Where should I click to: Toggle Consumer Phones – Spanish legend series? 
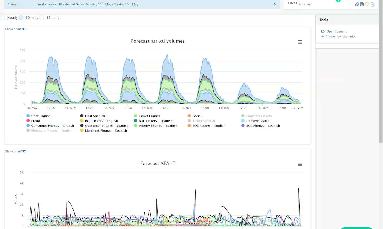pos(104,126)
